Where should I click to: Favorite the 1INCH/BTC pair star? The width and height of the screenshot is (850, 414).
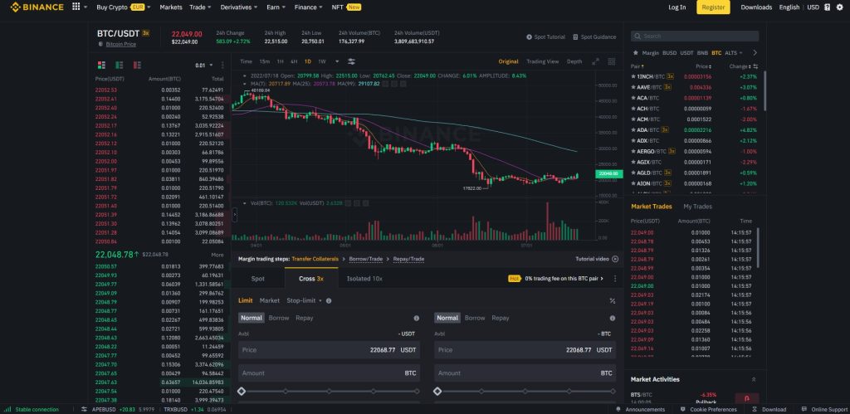pos(633,76)
